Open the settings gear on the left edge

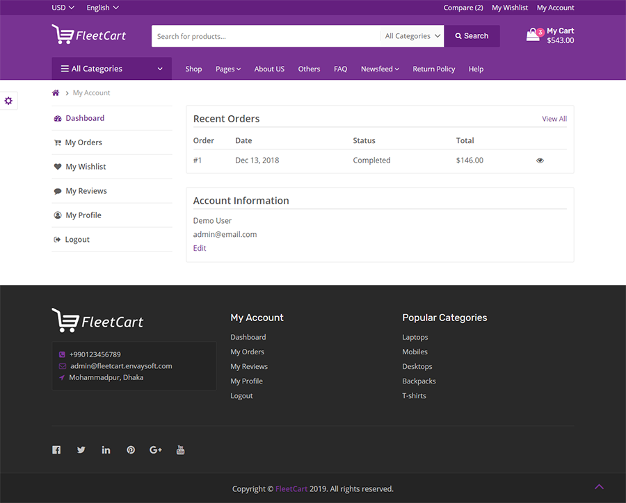[9, 101]
